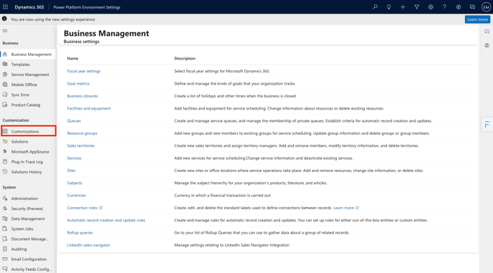Click the Learn more button in banner
Viewport: 493px width, 273px height.
pyautogui.click(x=477, y=19)
